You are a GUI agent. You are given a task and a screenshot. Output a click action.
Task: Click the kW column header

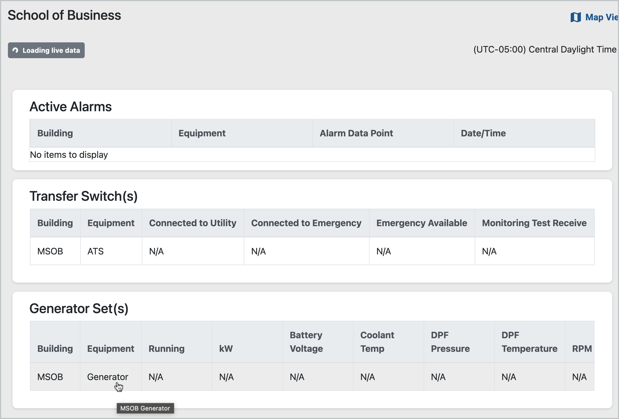click(x=226, y=348)
